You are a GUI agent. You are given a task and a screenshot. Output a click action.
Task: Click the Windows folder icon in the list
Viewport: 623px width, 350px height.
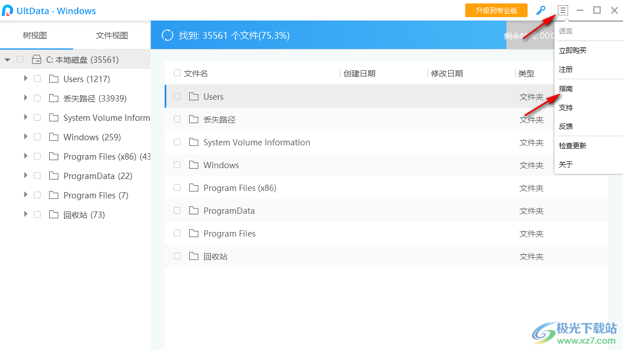point(193,165)
